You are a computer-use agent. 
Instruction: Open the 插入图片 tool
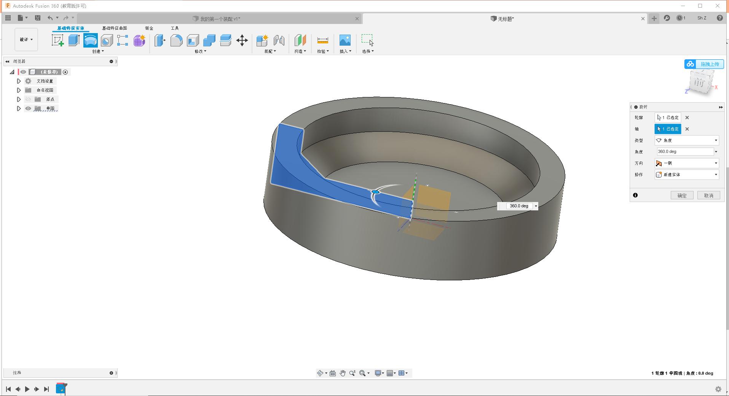click(345, 40)
